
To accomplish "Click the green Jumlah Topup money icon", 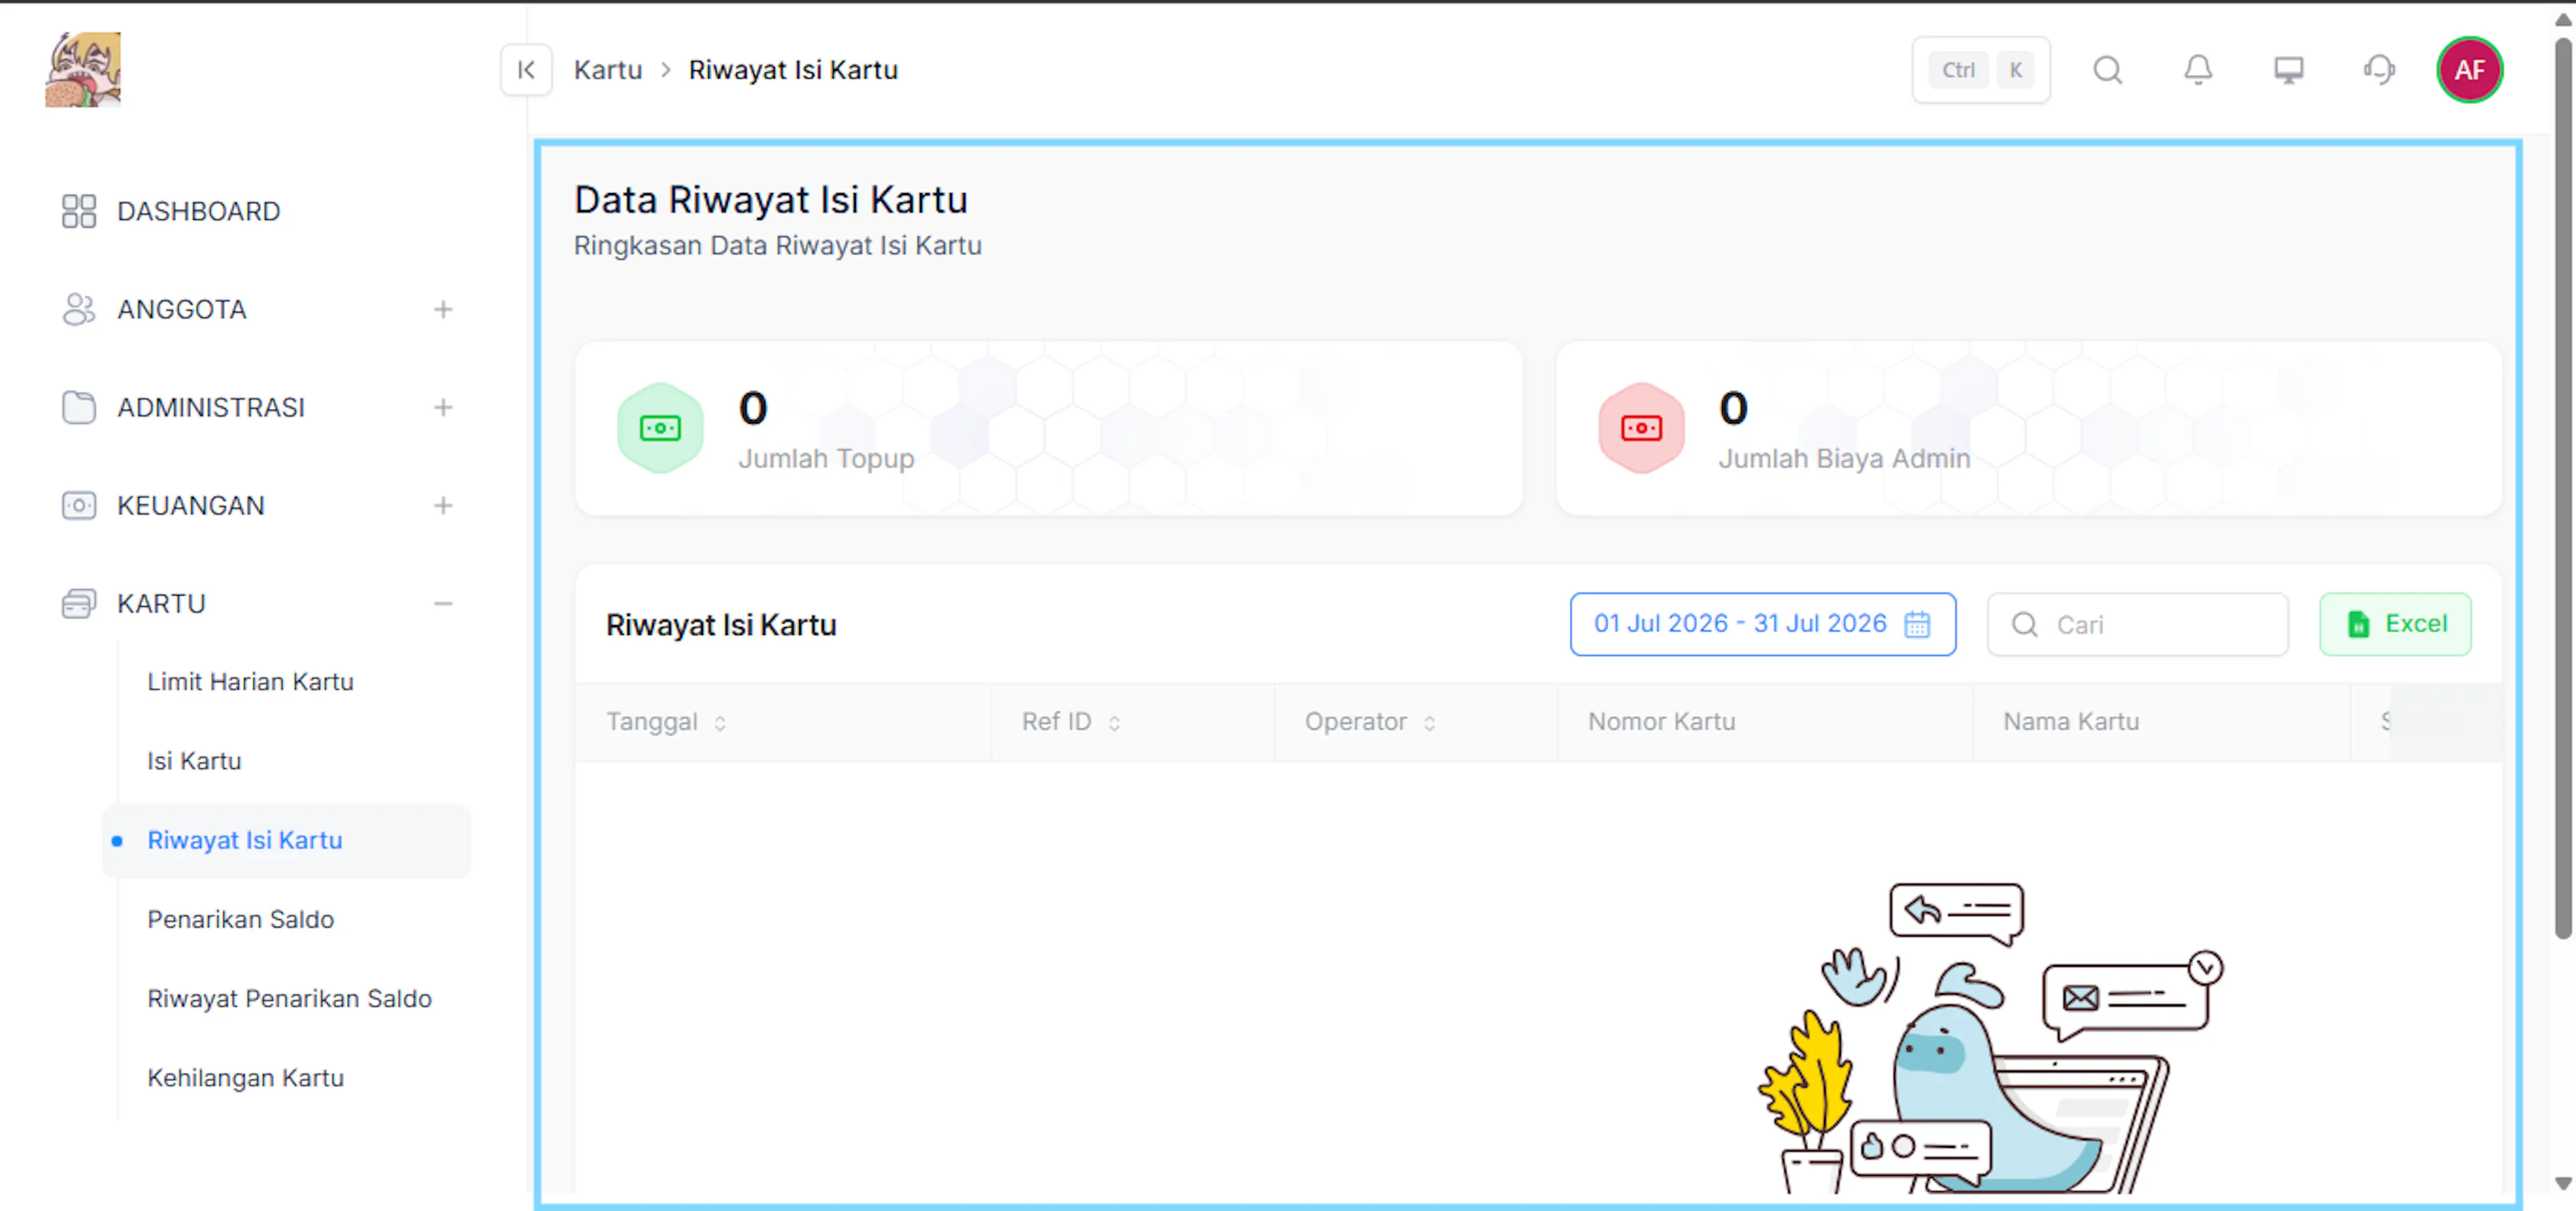I will coord(660,428).
